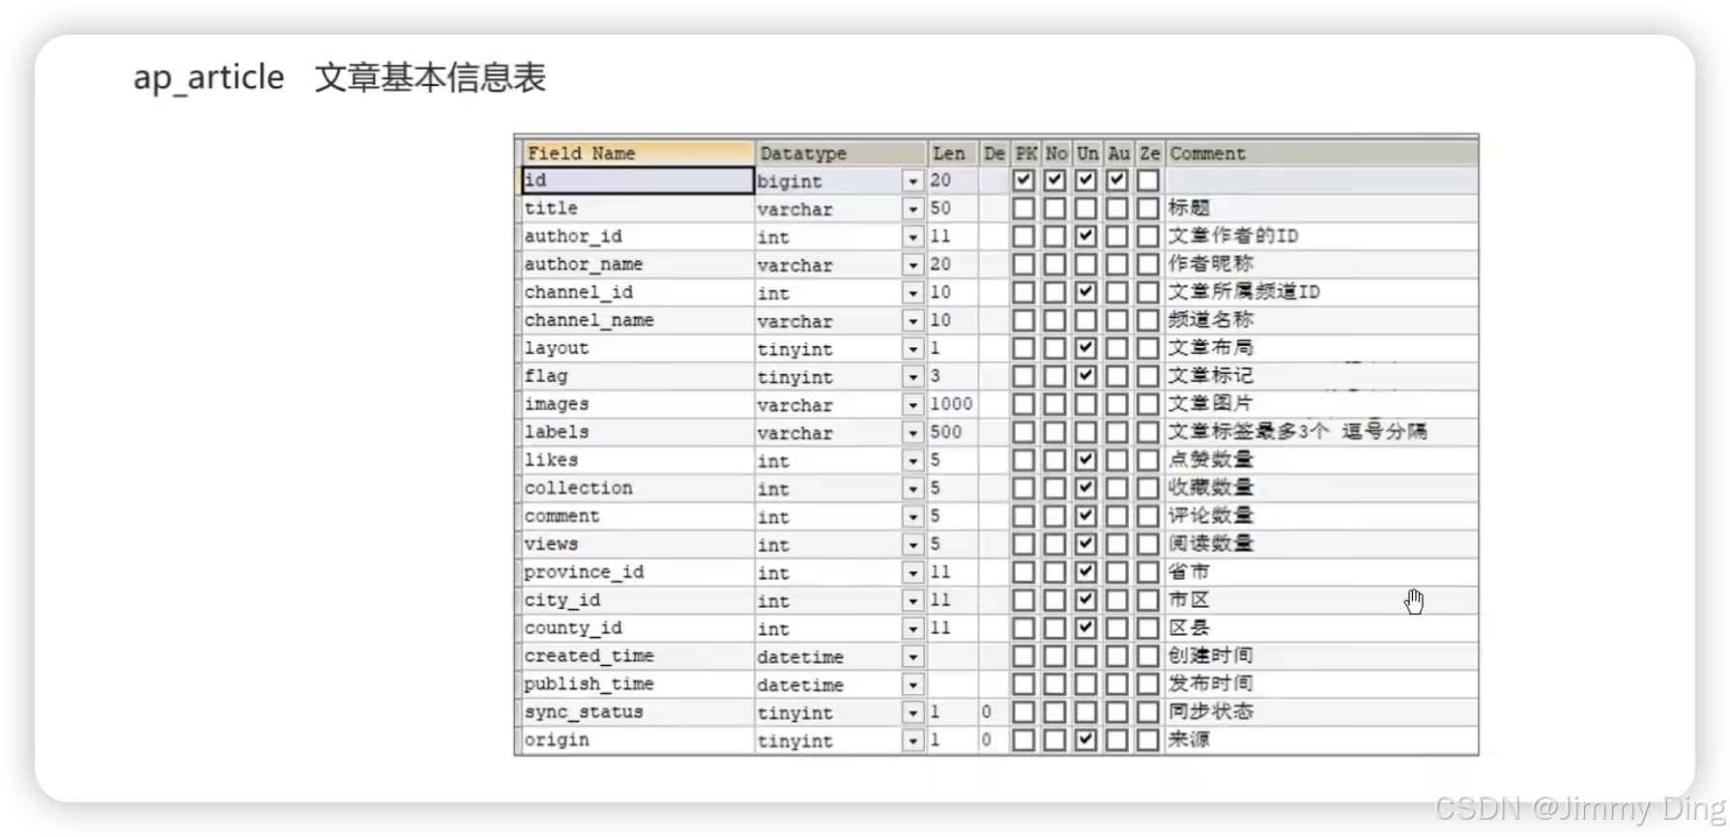The height and width of the screenshot is (837, 1730).
Task: Toggle the Un checkbox in the layout row
Action: tap(1086, 348)
